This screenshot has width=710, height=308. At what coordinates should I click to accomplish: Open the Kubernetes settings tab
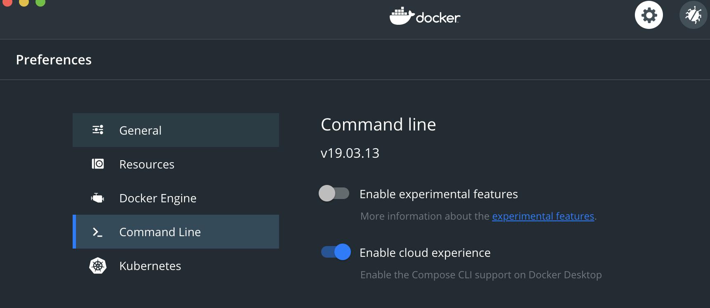click(150, 266)
